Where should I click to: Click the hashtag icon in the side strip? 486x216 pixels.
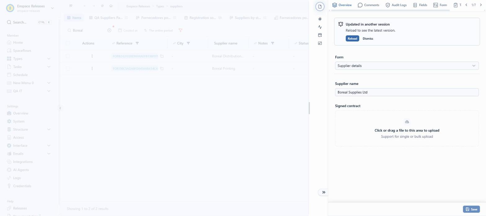tap(320, 19)
